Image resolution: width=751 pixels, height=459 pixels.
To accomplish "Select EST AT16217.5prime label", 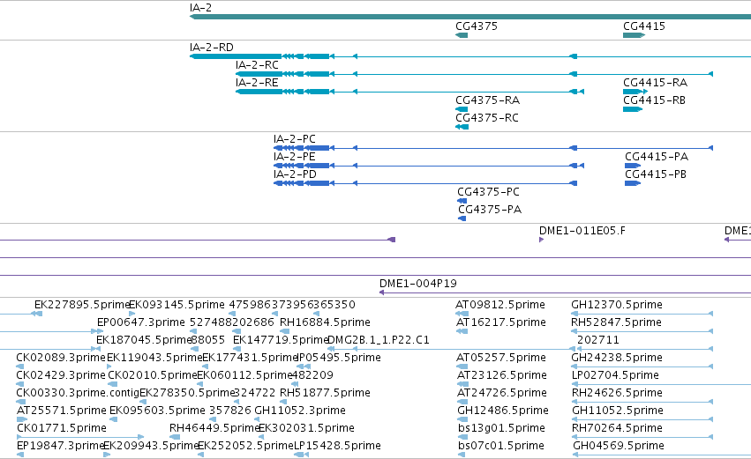I will click(x=501, y=322).
